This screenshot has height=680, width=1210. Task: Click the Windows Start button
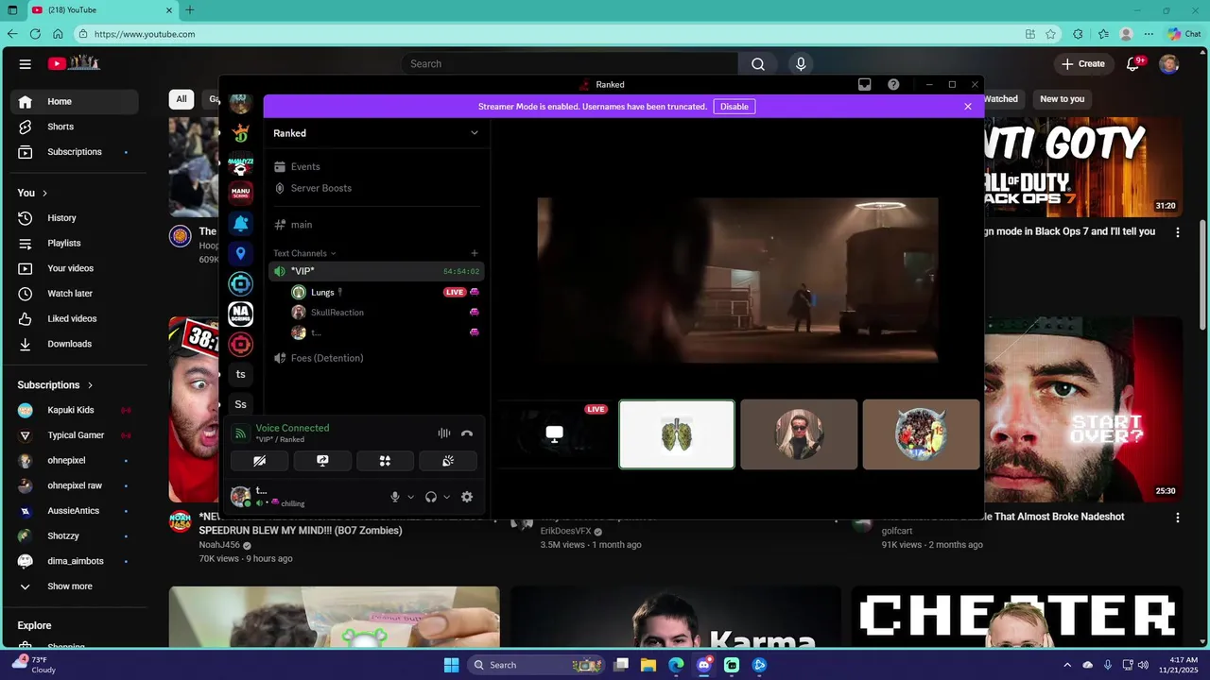tap(451, 665)
